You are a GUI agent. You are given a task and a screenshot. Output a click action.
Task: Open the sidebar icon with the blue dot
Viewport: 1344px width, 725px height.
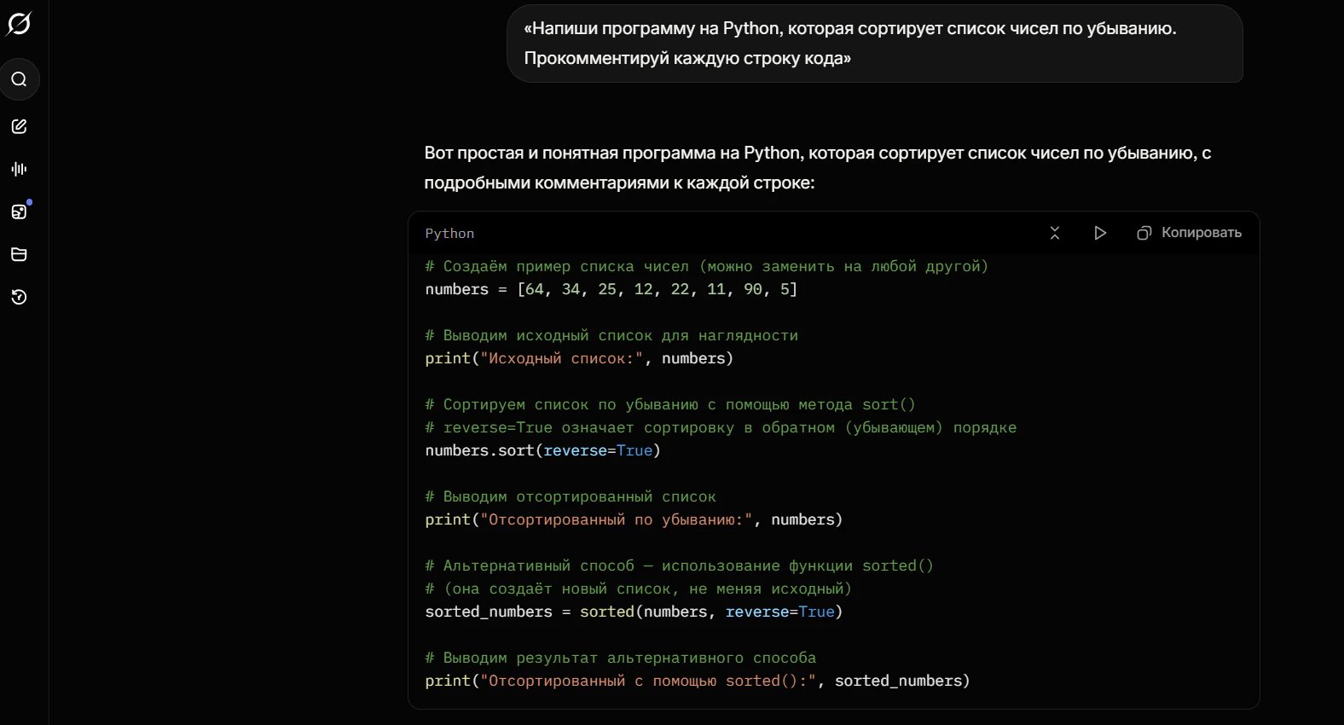(x=19, y=212)
